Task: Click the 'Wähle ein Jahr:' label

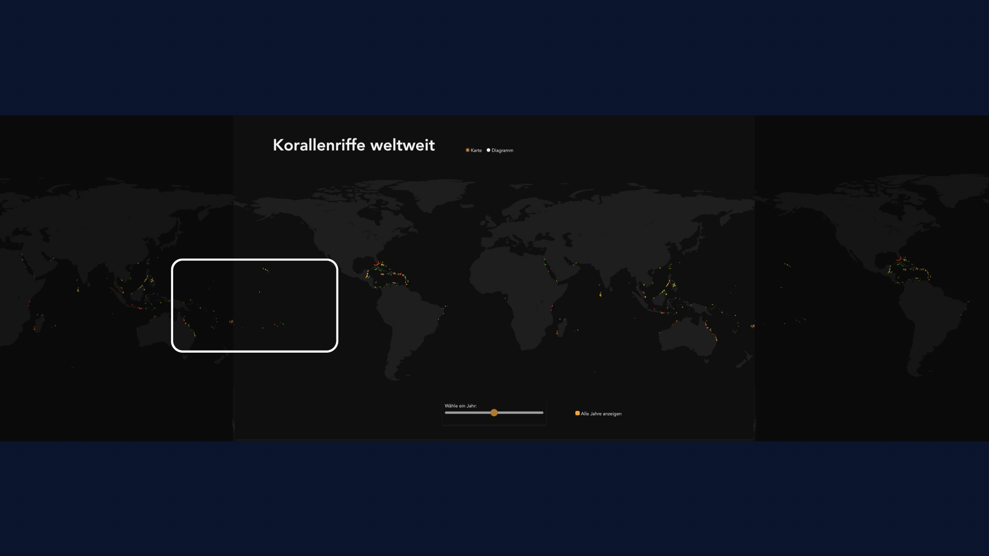Action: click(460, 406)
